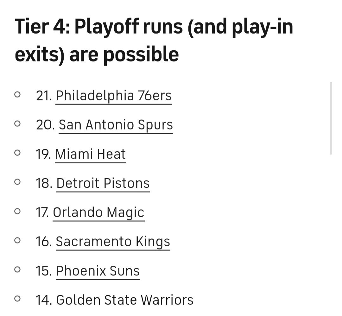
Task: Click the vertical scrollbar thumb
Action: (x=331, y=118)
